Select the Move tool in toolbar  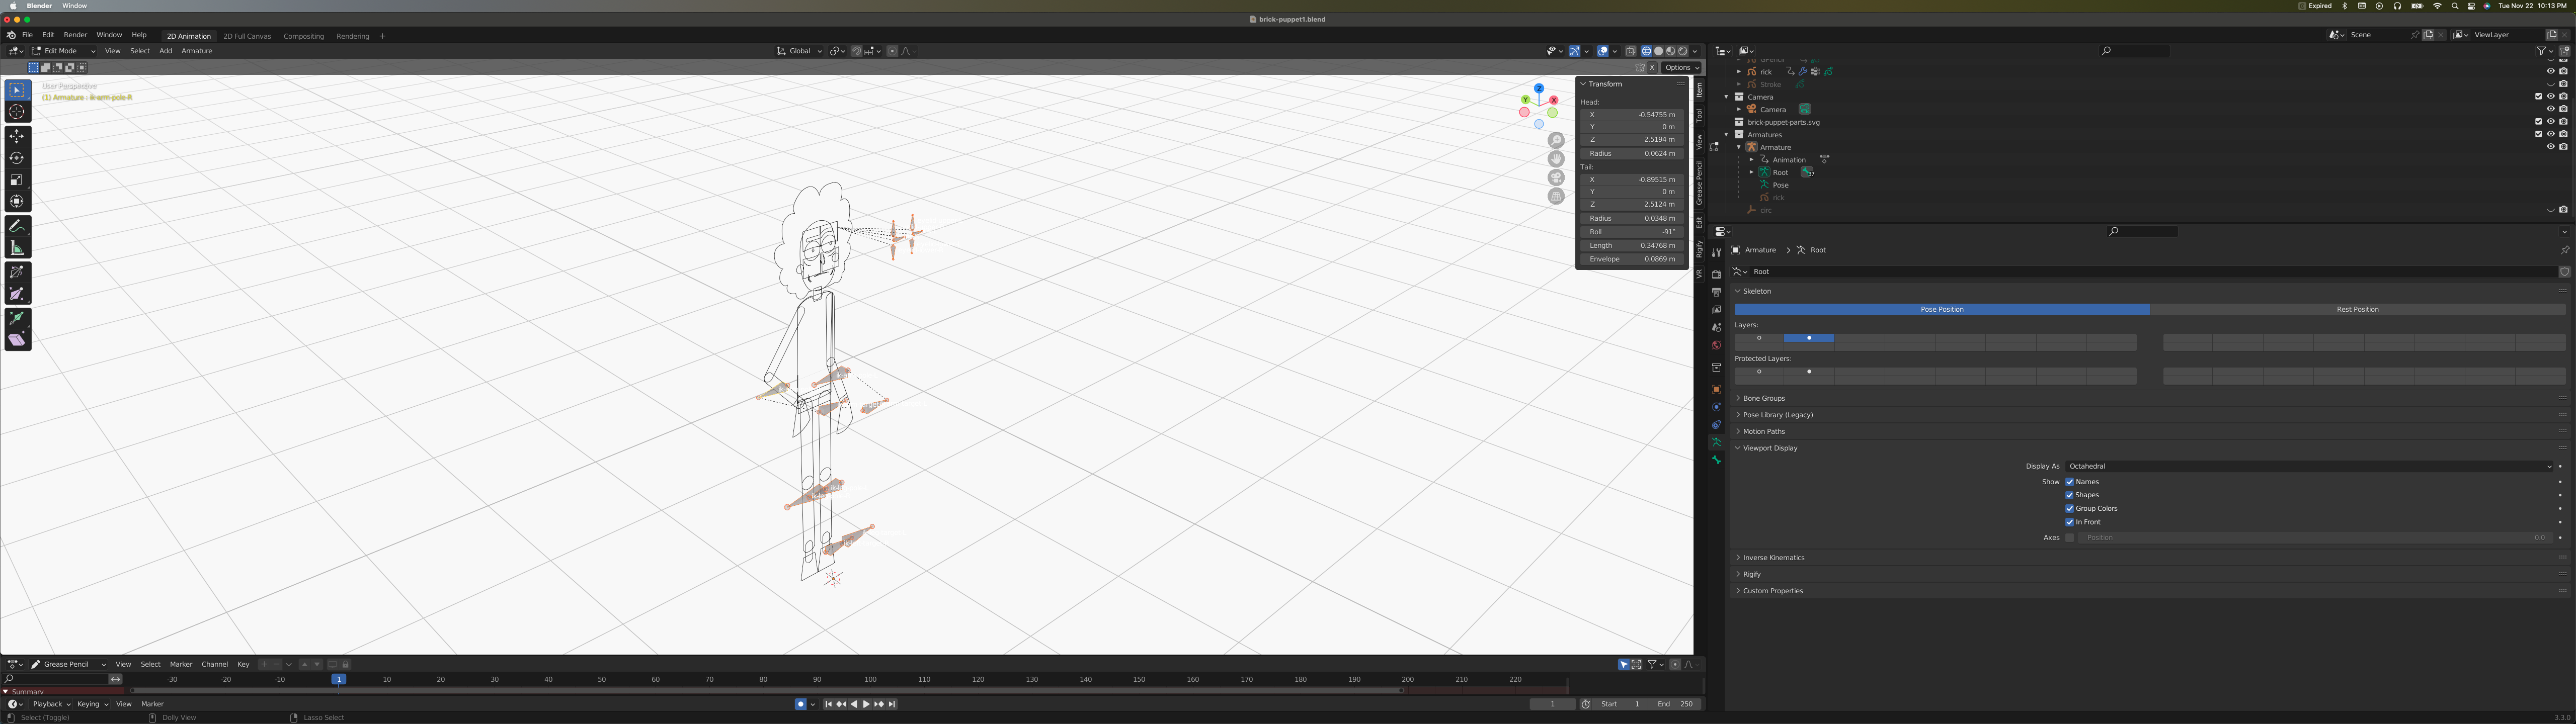tap(17, 135)
